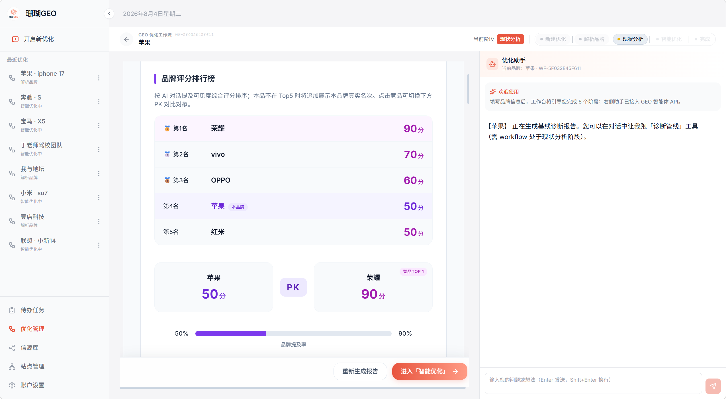Click the 品牌提及率 comparison progress bar
This screenshot has height=399, width=726.
(293, 334)
